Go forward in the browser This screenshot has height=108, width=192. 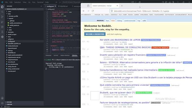[x=88, y=11]
